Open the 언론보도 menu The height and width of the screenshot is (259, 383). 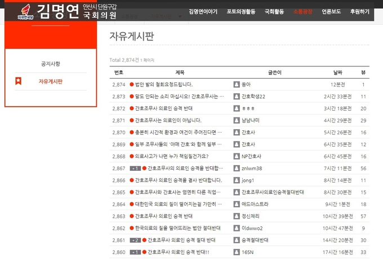click(x=331, y=11)
